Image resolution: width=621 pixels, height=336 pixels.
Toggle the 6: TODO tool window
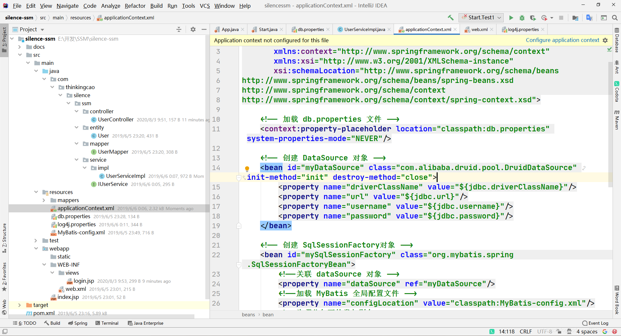pos(25,323)
